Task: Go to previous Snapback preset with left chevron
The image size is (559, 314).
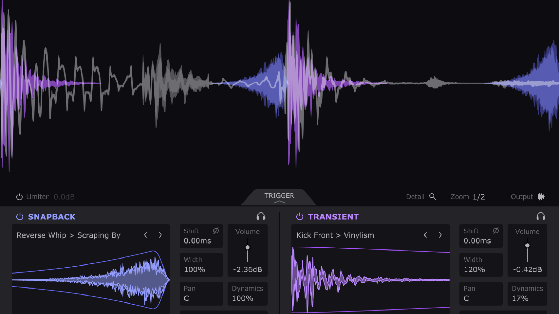Action: pos(145,235)
